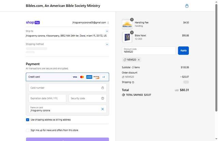
Task: Click the Payment section heading
Action: (x=33, y=64)
